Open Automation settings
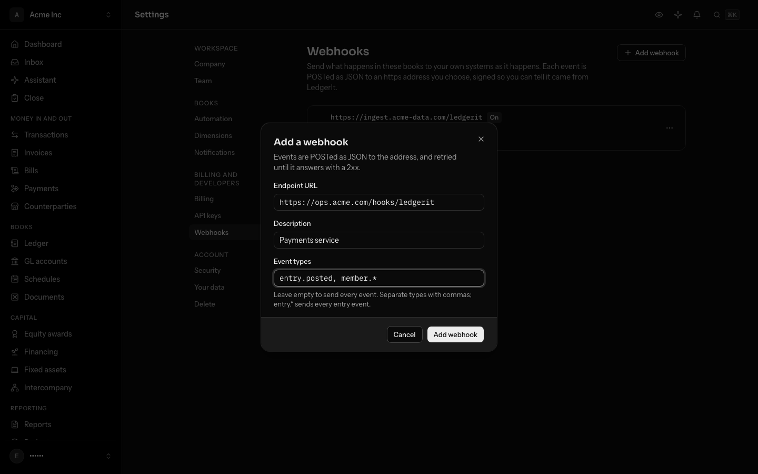 (x=213, y=119)
